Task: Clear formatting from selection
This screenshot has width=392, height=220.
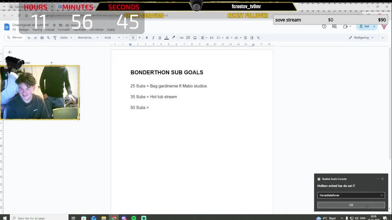Action: coord(258,38)
